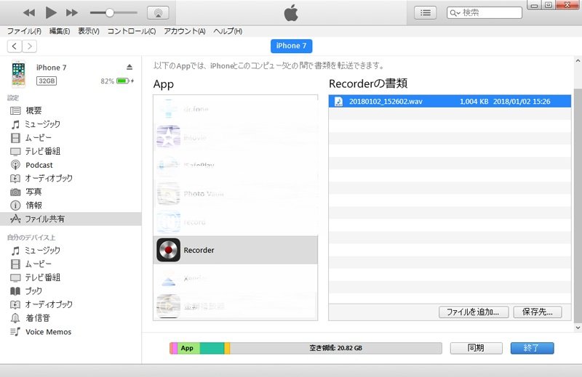Select ファイル共有 in the sidebar
582x377 pixels.
click(71, 219)
